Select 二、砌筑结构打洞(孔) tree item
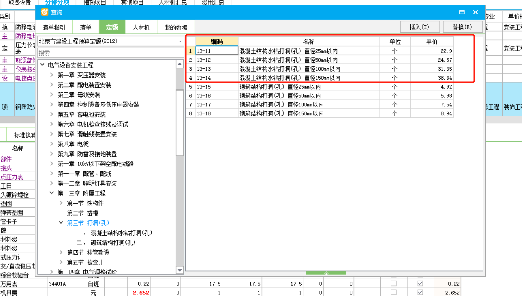Viewport: 522px width, 296px height. point(106,243)
